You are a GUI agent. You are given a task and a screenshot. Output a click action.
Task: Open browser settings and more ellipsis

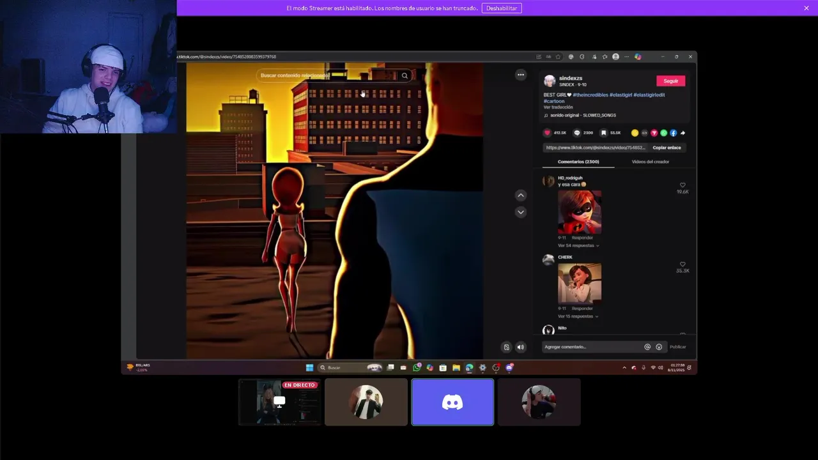point(626,57)
